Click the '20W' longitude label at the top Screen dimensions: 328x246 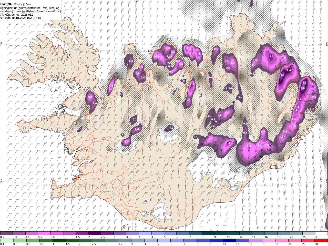pos(136,1)
